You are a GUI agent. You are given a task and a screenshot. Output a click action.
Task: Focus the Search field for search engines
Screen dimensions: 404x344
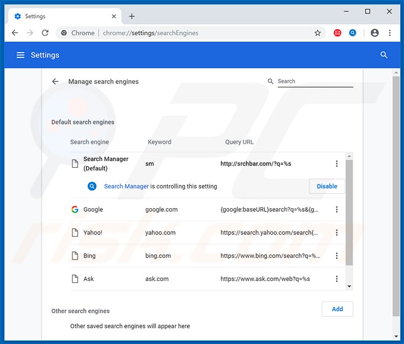pyautogui.click(x=315, y=81)
